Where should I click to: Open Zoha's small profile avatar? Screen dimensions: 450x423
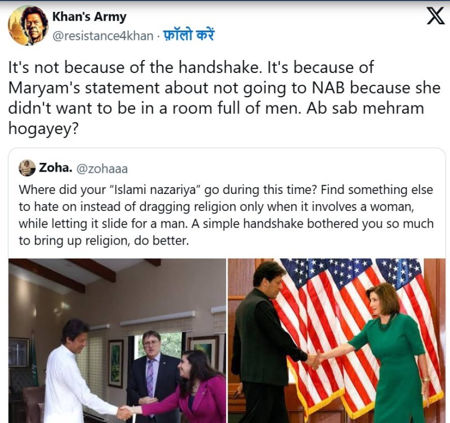[27, 168]
